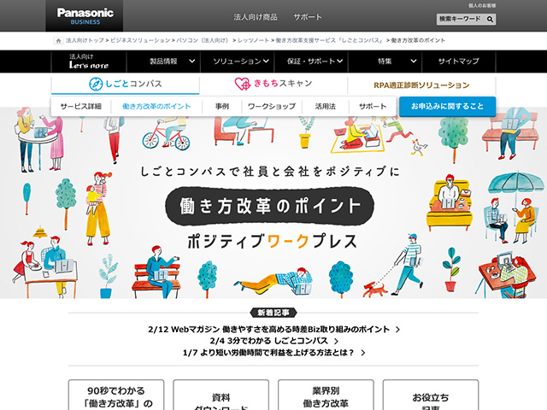Click the 90秒でわかる「働き方改革」 card

[116, 395]
